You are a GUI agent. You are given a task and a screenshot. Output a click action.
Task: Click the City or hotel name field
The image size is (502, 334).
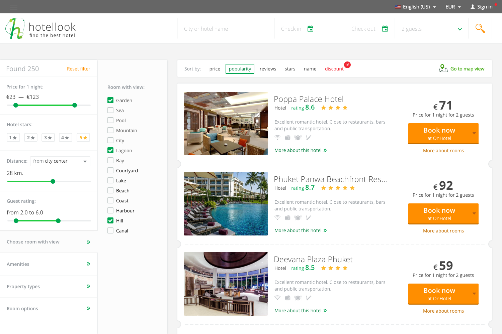coord(226,29)
